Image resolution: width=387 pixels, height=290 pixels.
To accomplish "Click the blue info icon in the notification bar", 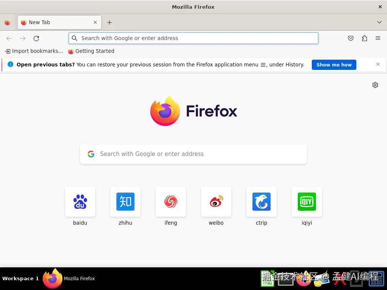I will (10, 64).
